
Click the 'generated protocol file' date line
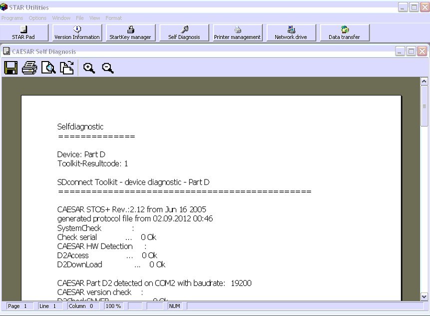tap(135, 219)
